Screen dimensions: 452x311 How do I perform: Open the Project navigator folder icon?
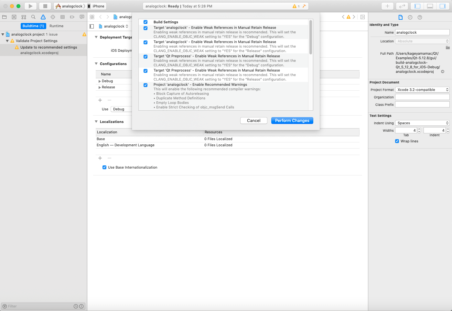click(x=5, y=17)
